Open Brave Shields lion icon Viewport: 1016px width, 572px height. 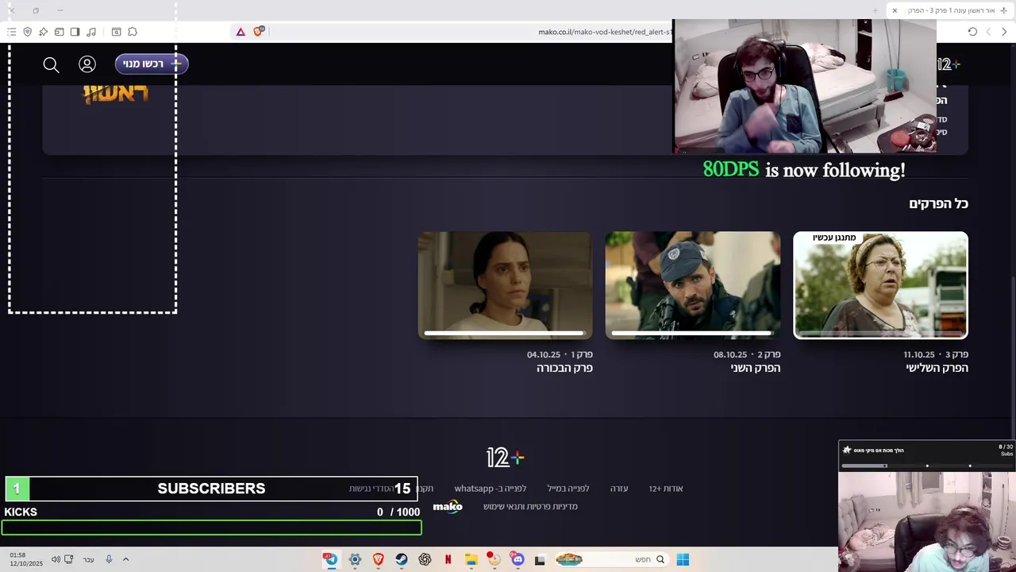(258, 32)
